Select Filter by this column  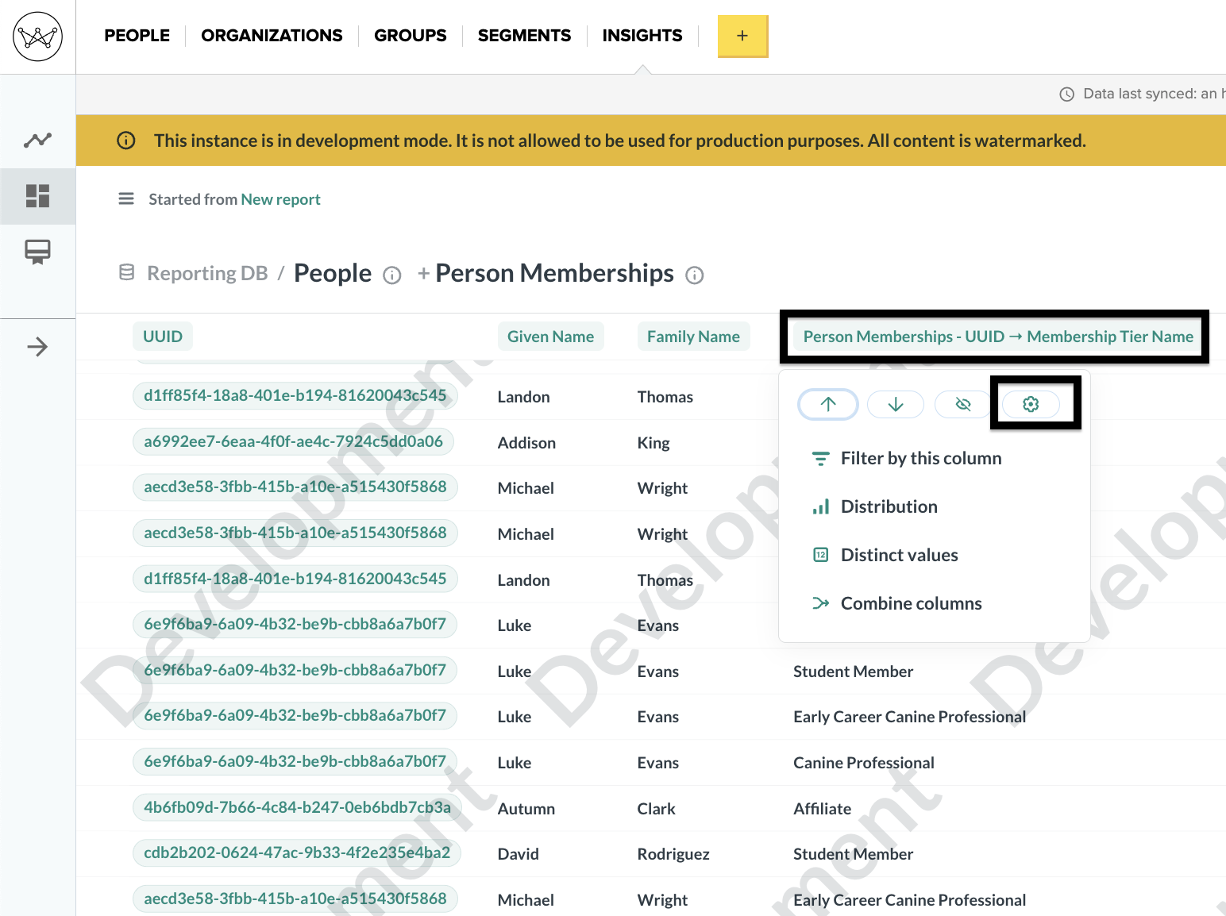[907, 458]
